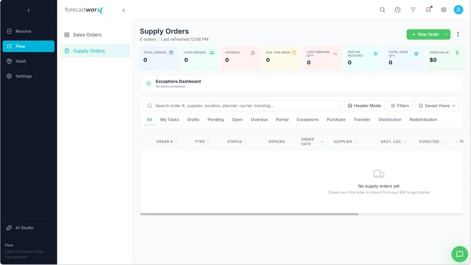The height and width of the screenshot is (265, 471).
Task: Select the Redistribution tab
Action: point(423,120)
